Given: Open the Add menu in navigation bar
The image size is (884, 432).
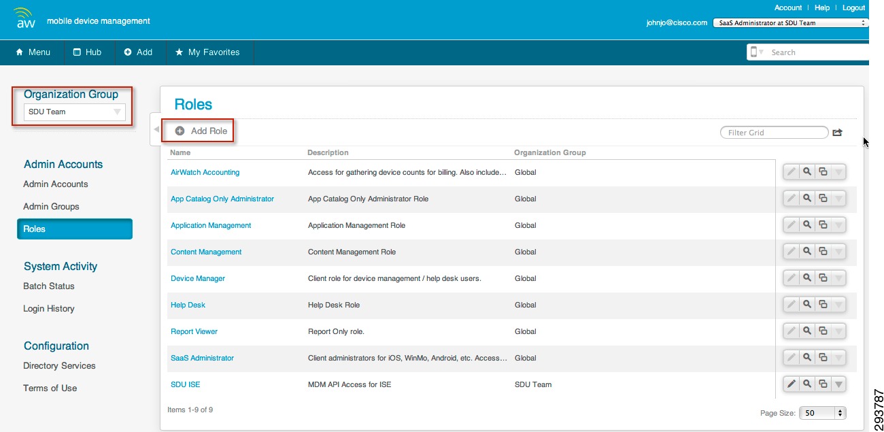Looking at the screenshot, I should point(138,52).
